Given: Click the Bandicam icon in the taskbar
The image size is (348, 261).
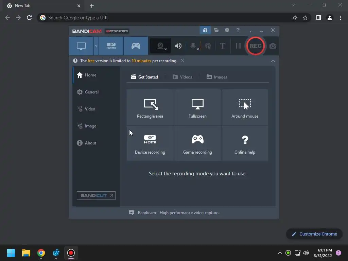Looking at the screenshot, I should coord(71,253).
